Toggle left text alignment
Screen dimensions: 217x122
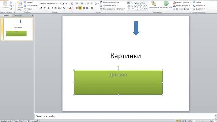(77, 8)
